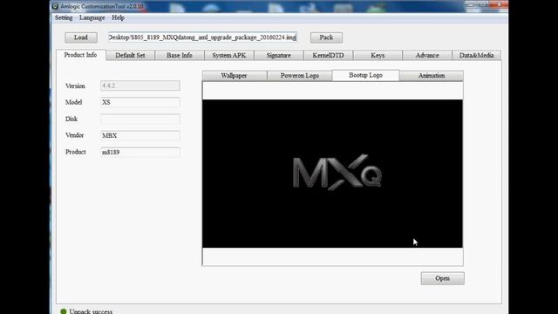The image size is (558, 314).
Task: Switch to the Default Set tab
Action: (130, 55)
